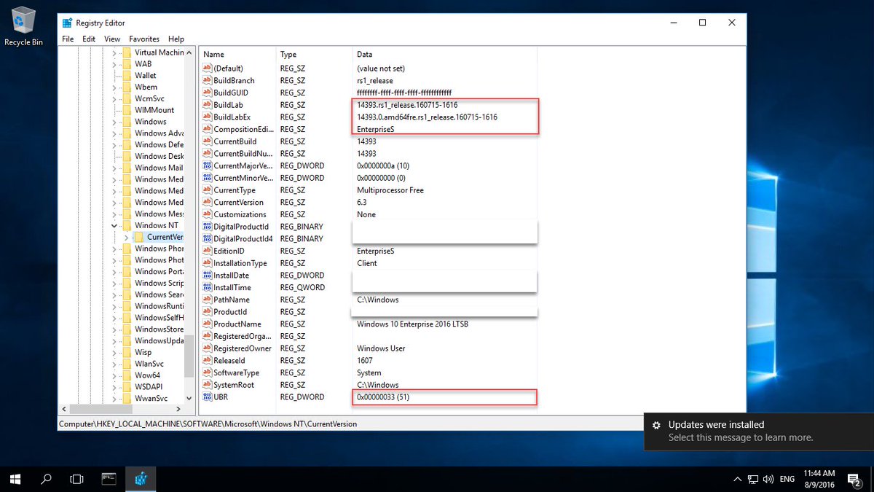Open the Start menu
Screen dimensions: 874x492
15,479
